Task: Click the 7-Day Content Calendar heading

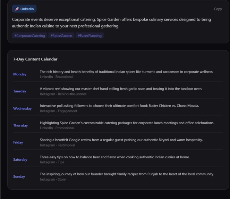Action: (x=35, y=59)
